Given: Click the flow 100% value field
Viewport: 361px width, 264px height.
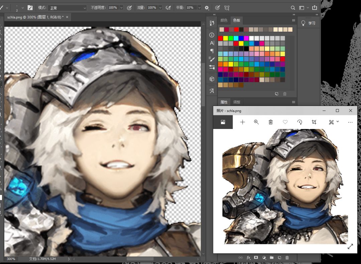Looking at the screenshot, I should pyautogui.click(x=152, y=8).
